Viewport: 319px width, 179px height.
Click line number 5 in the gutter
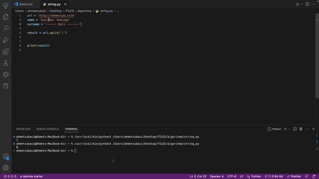click(20, 33)
